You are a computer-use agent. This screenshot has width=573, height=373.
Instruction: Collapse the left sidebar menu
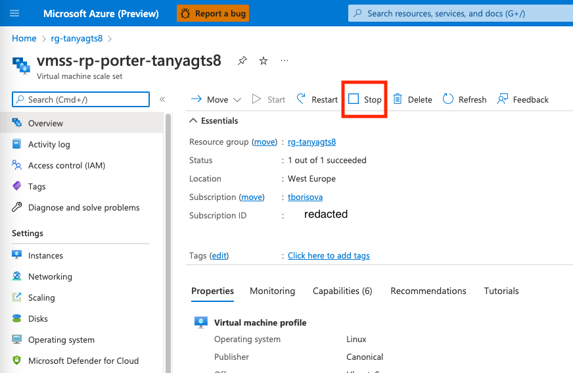[162, 99]
